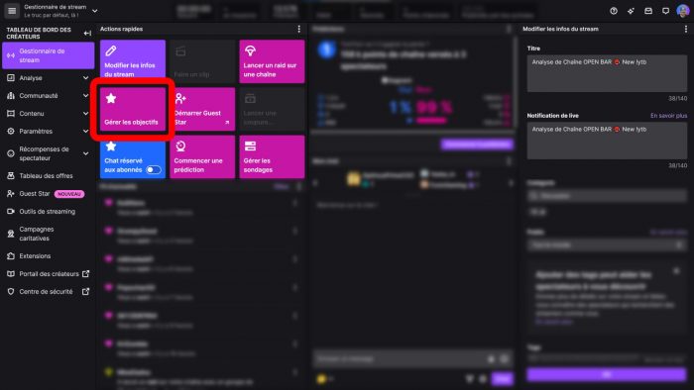The width and height of the screenshot is (694, 390).
Task: Click the Titre text field
Action: [x=607, y=73]
